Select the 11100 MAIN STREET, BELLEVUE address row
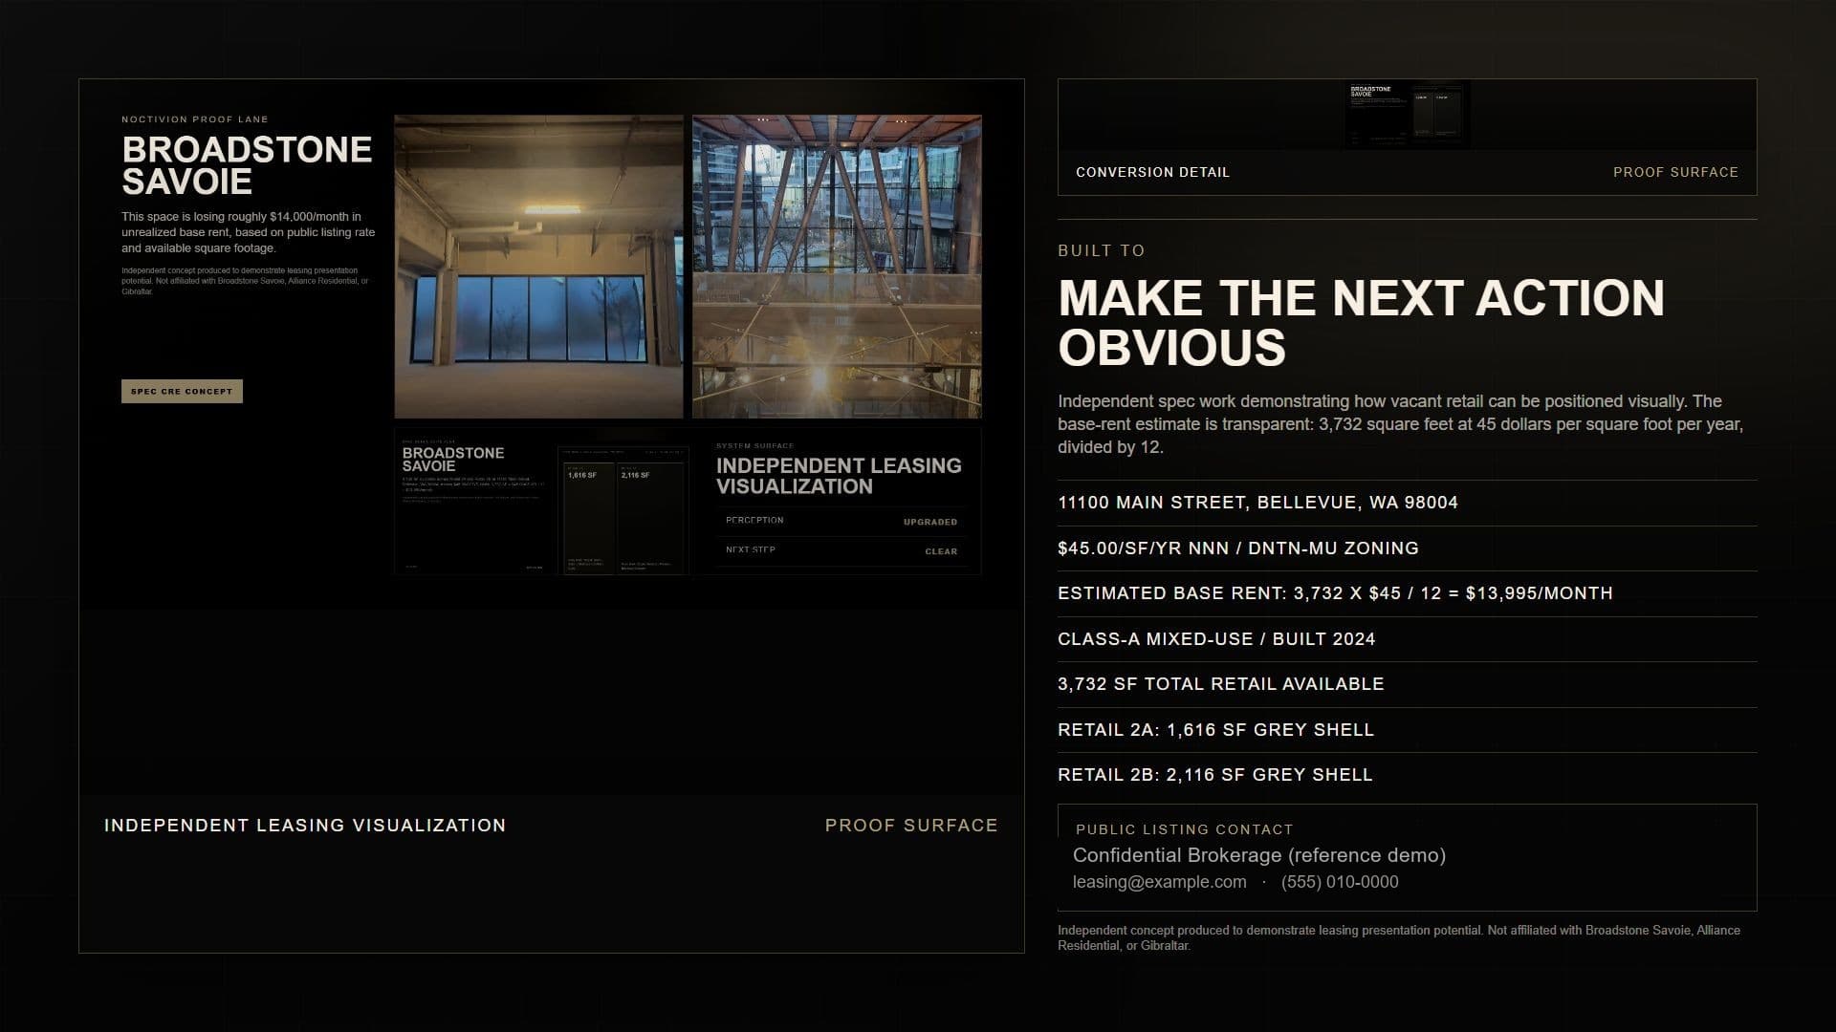 pyautogui.click(x=1408, y=503)
